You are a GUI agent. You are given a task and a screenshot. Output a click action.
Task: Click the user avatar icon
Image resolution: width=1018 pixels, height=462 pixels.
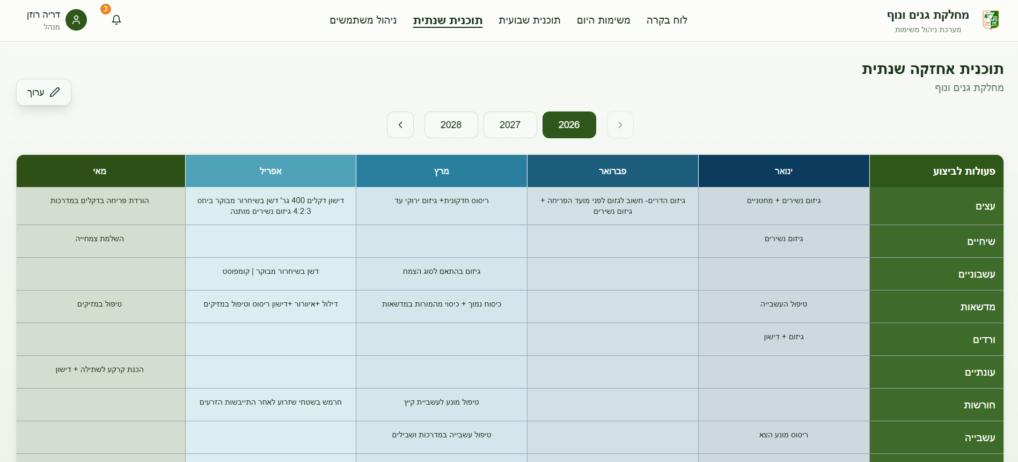pos(76,20)
